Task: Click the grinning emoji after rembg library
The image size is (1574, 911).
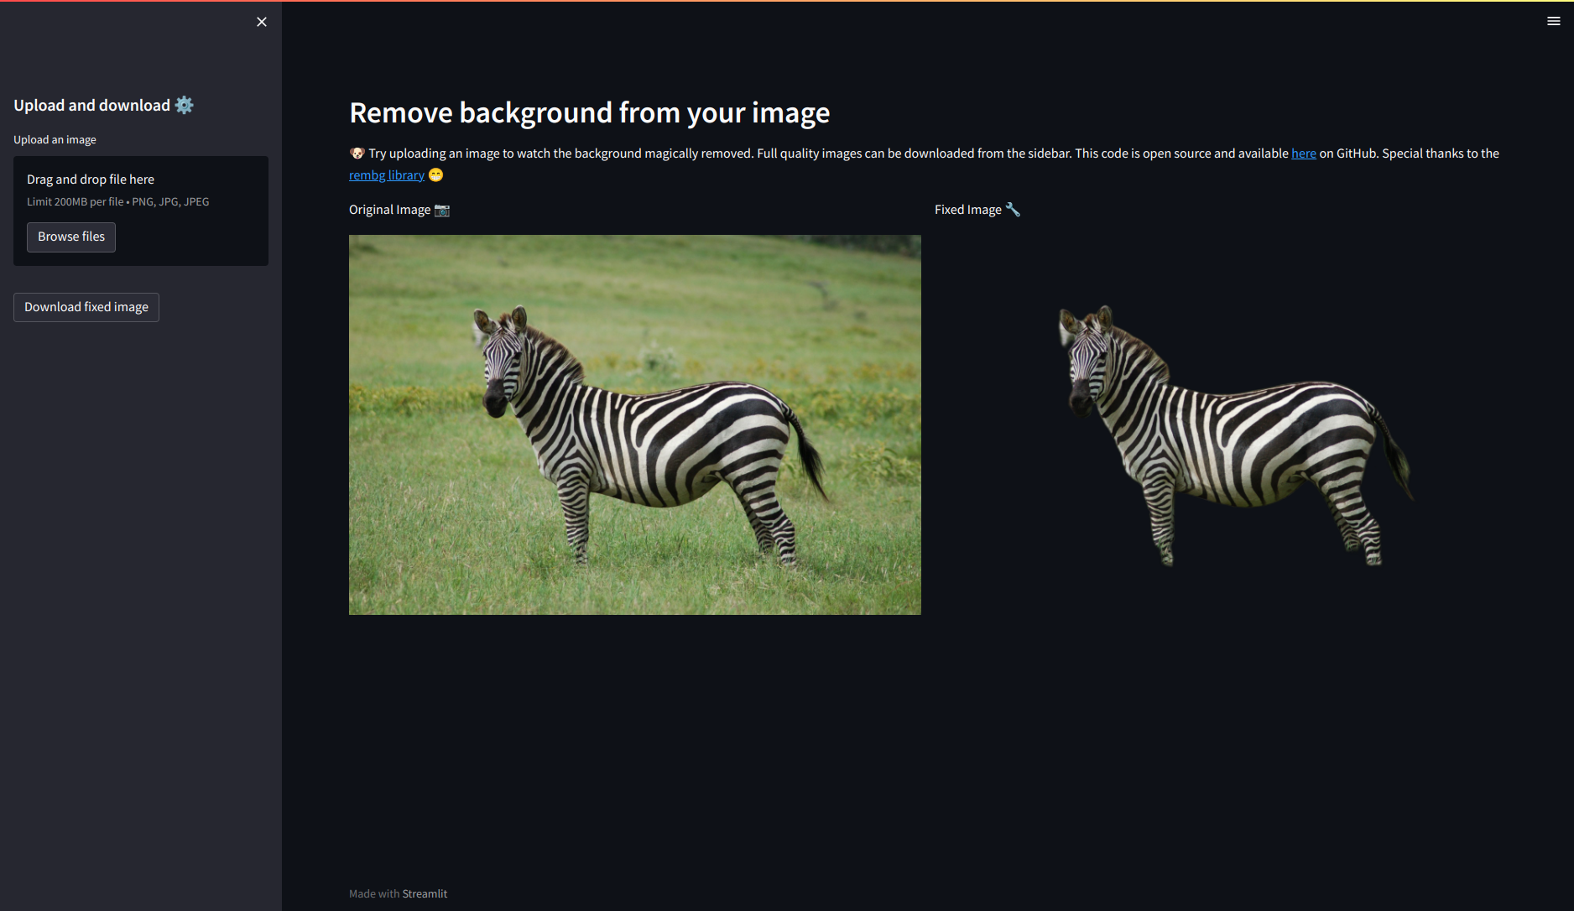Action: tap(435, 174)
